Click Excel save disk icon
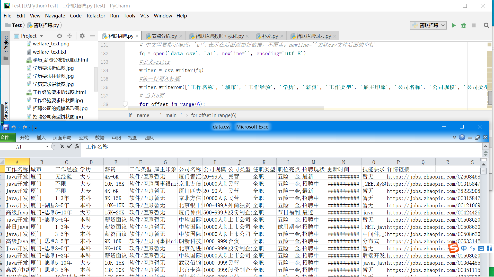The image size is (494, 277). (x=6, y=127)
